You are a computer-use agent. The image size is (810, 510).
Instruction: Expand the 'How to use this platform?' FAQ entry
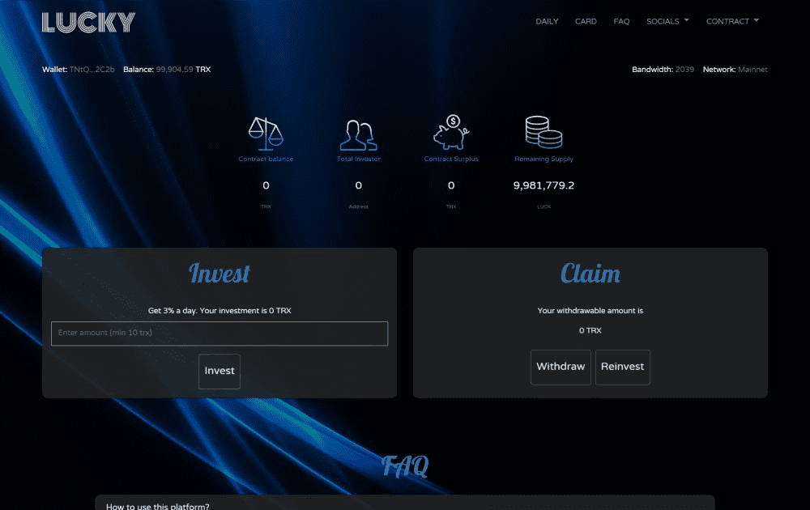click(156, 504)
